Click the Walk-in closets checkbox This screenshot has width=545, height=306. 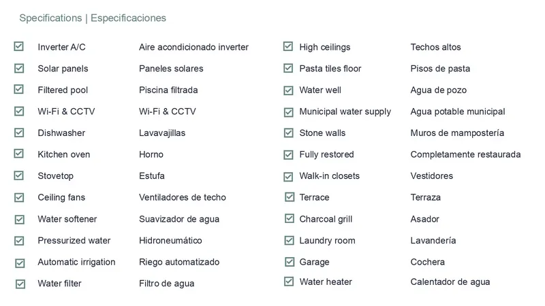[x=288, y=176]
